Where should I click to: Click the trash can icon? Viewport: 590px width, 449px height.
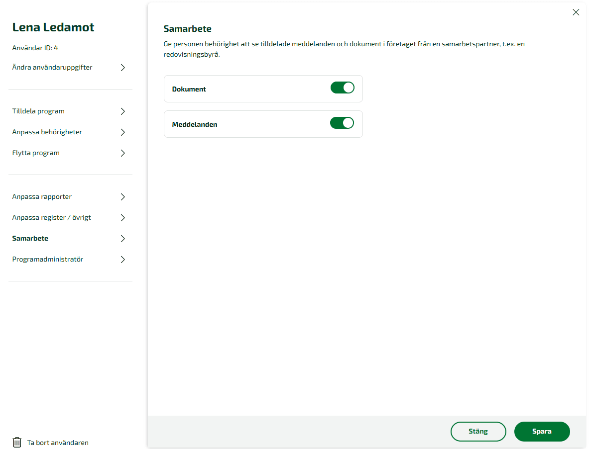click(17, 442)
